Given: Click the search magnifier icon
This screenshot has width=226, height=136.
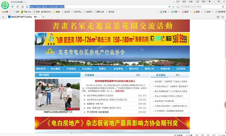Looking at the screenshot, I should pos(223,7).
